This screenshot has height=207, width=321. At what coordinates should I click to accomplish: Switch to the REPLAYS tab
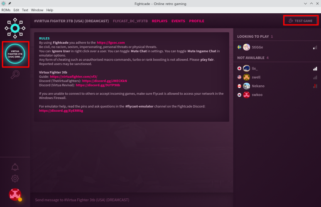pyautogui.click(x=159, y=21)
